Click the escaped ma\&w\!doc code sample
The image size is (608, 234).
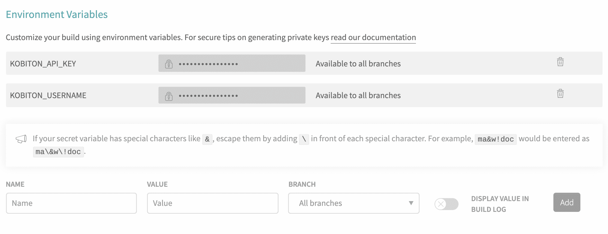58,152
